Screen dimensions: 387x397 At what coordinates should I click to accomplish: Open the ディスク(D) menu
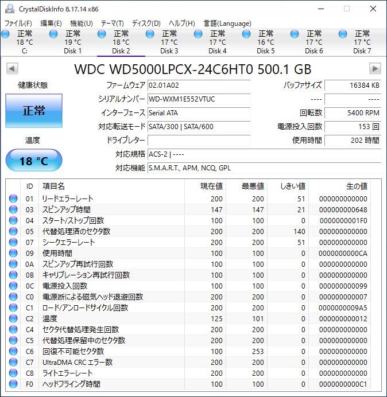click(146, 24)
